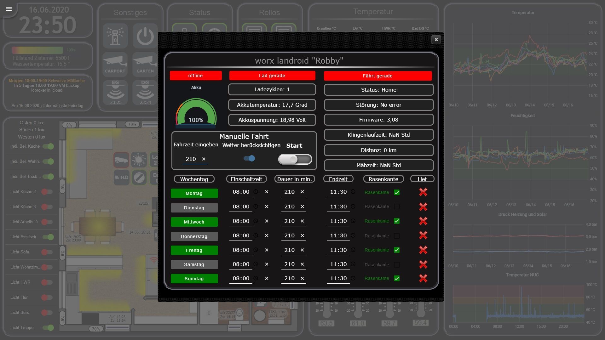Toggle the Freitag weekday button
Screen dimensions: 605x340
coord(194,250)
